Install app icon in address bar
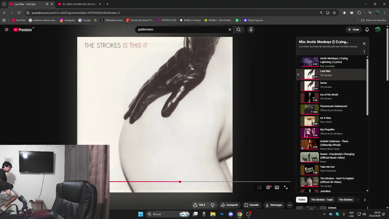 pyautogui.click(x=328, y=13)
